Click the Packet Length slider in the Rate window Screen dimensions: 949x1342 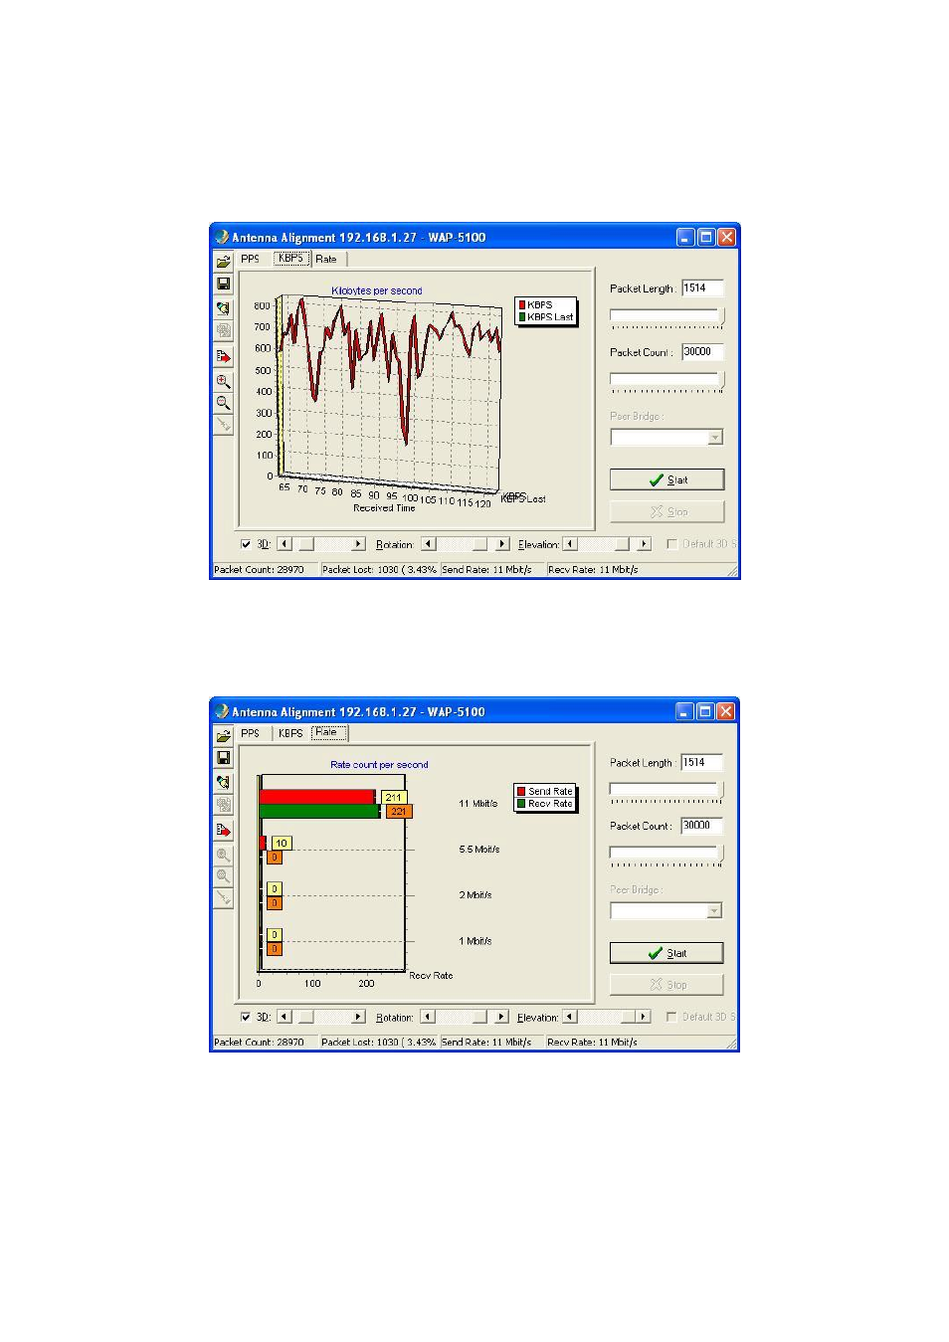coord(666,792)
